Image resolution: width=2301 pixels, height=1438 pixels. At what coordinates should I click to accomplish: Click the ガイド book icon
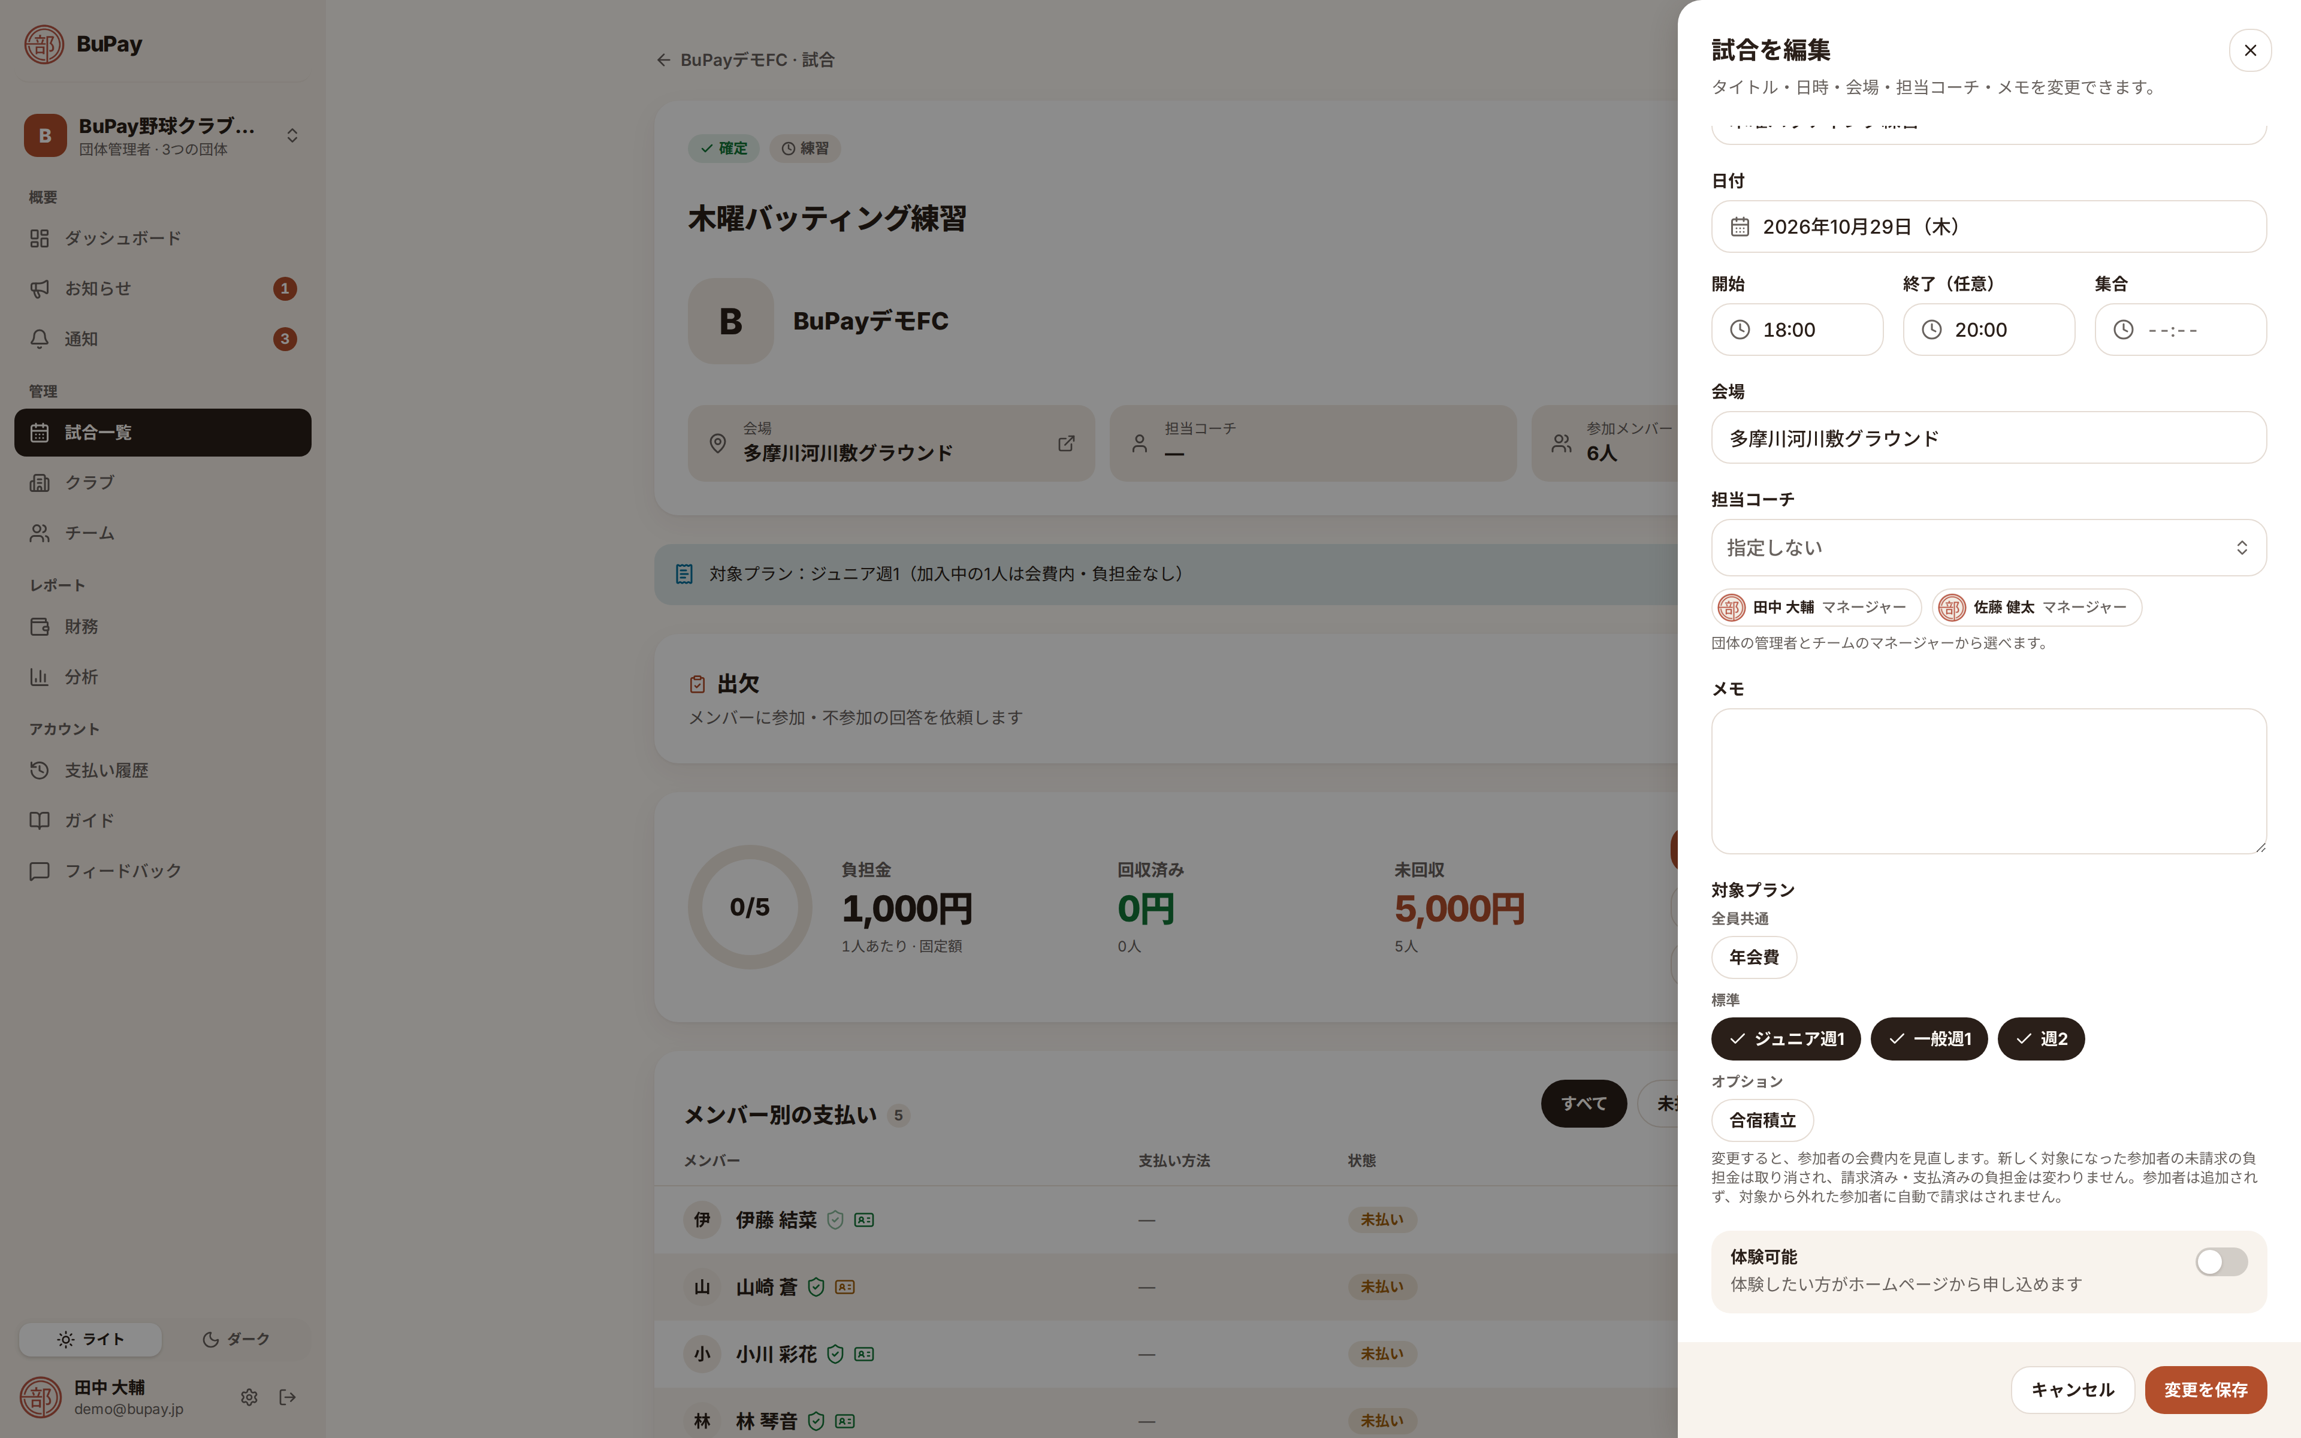(x=39, y=821)
